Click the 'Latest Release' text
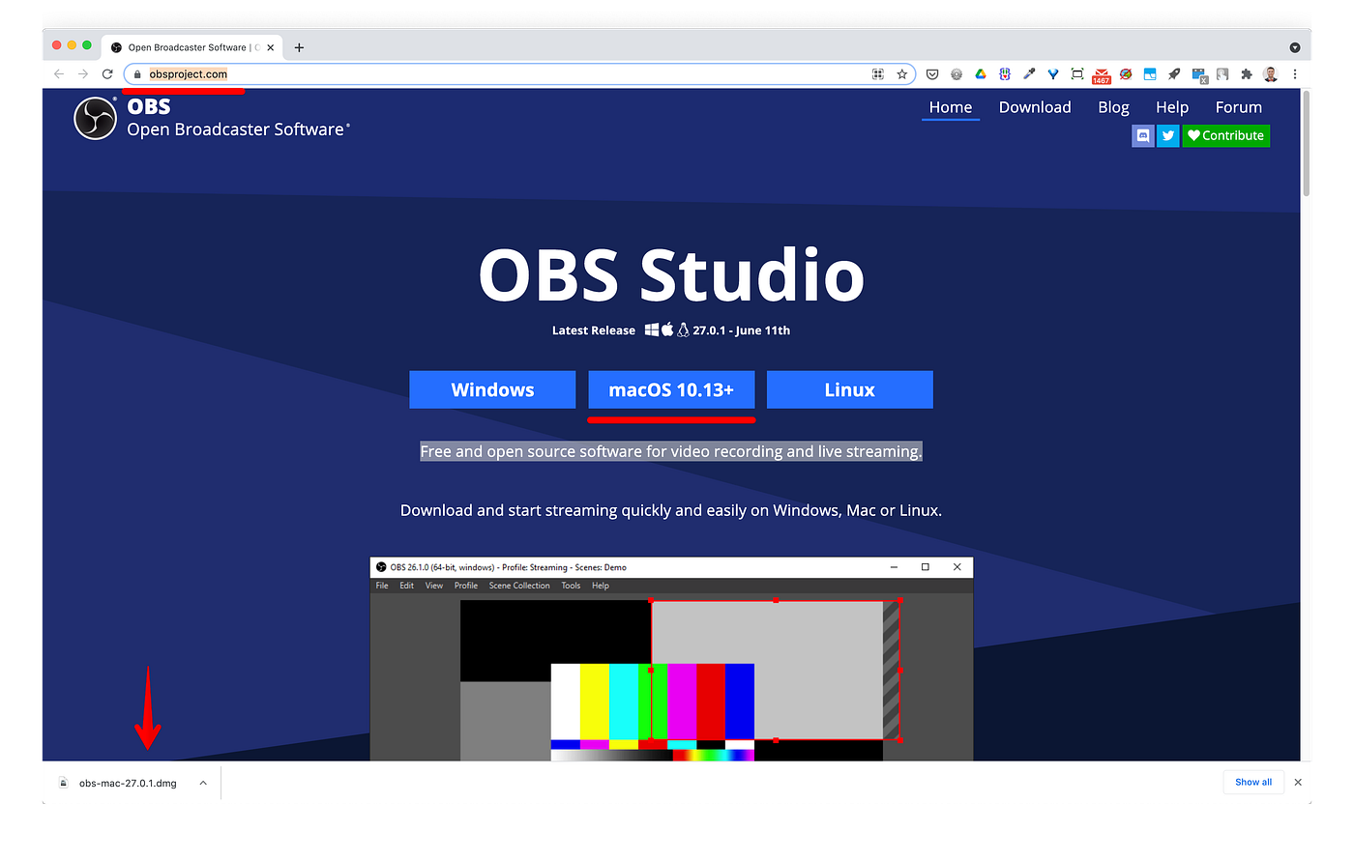Screen dimensions: 1354x860 pyautogui.click(x=594, y=330)
